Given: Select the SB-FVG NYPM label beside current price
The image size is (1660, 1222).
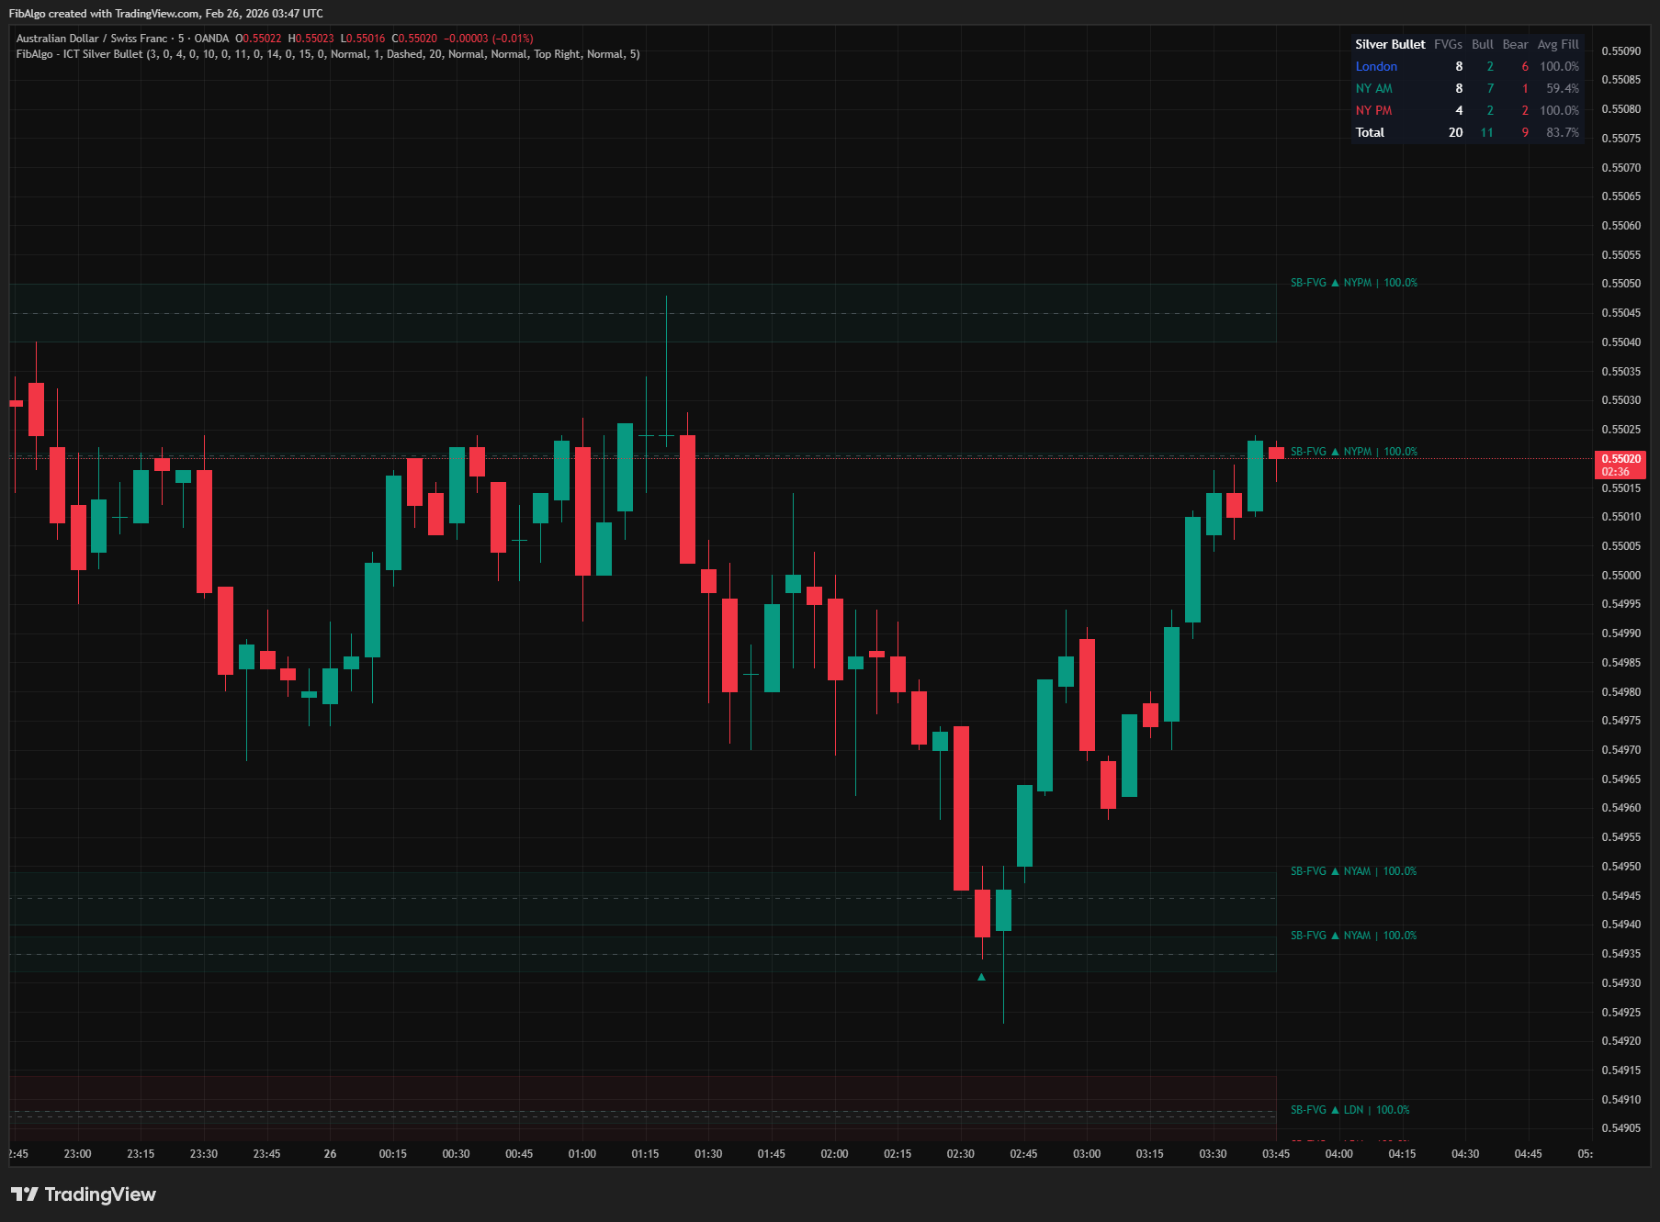Looking at the screenshot, I should click(x=1353, y=452).
